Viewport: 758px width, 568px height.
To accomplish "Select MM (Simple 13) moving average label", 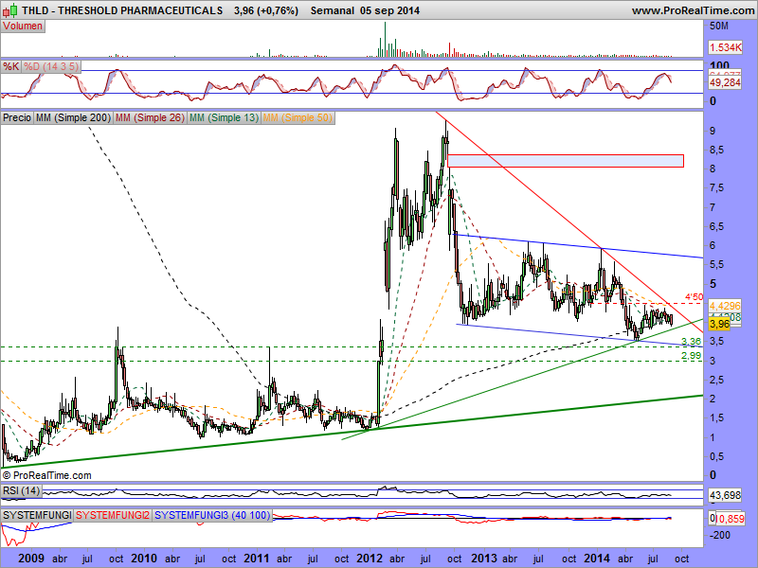I will 224,117.
